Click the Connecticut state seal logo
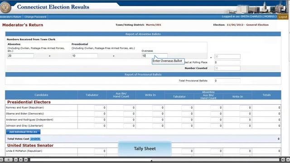The image size is (290, 163). pos(5,7)
